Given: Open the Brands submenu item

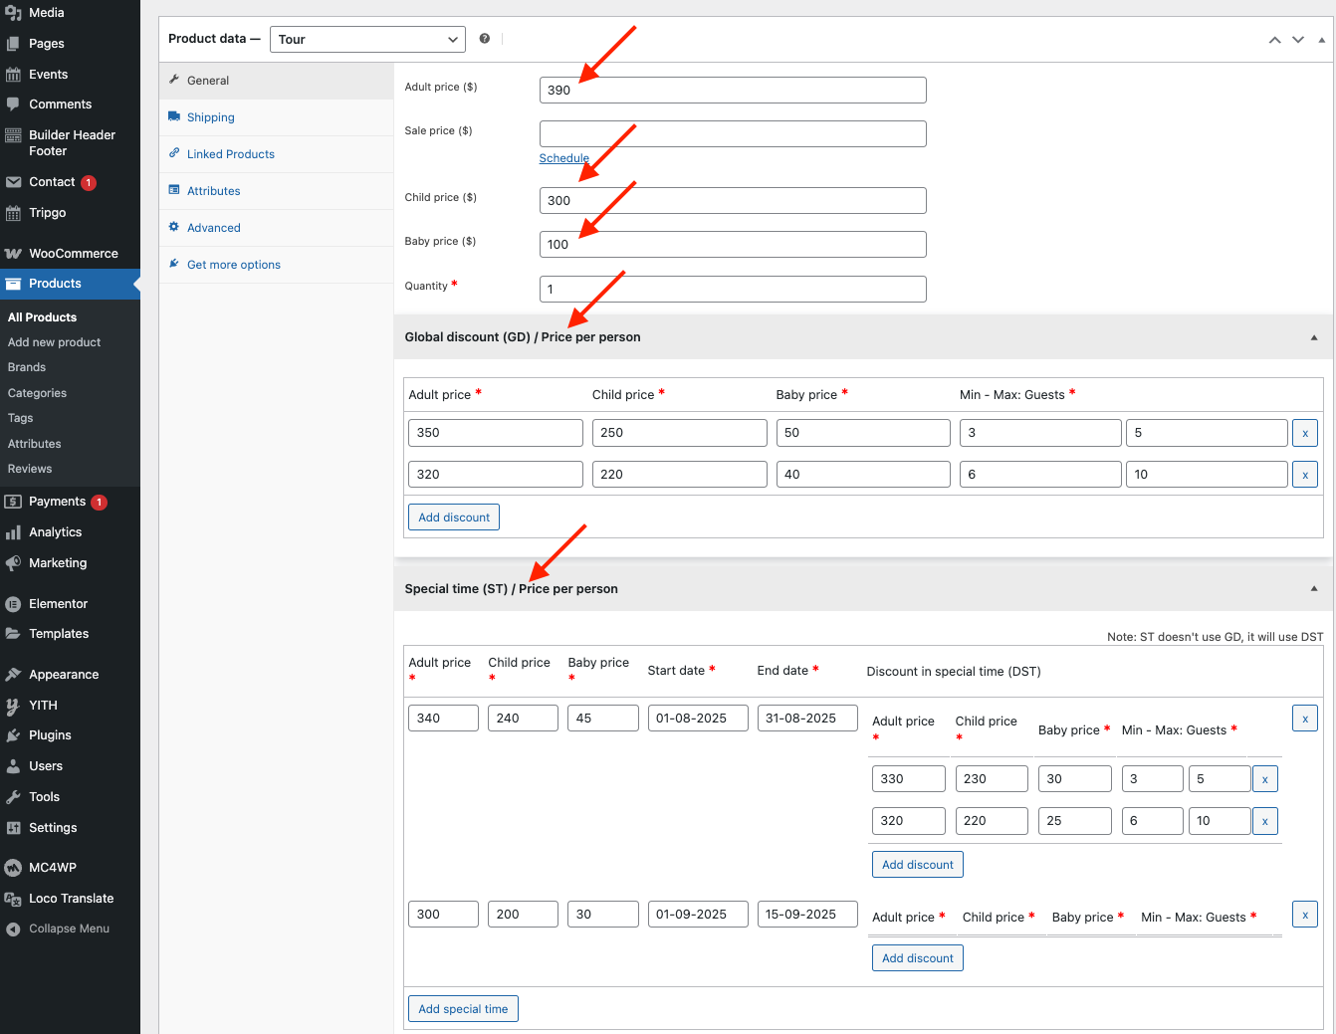Looking at the screenshot, I should click(x=27, y=367).
